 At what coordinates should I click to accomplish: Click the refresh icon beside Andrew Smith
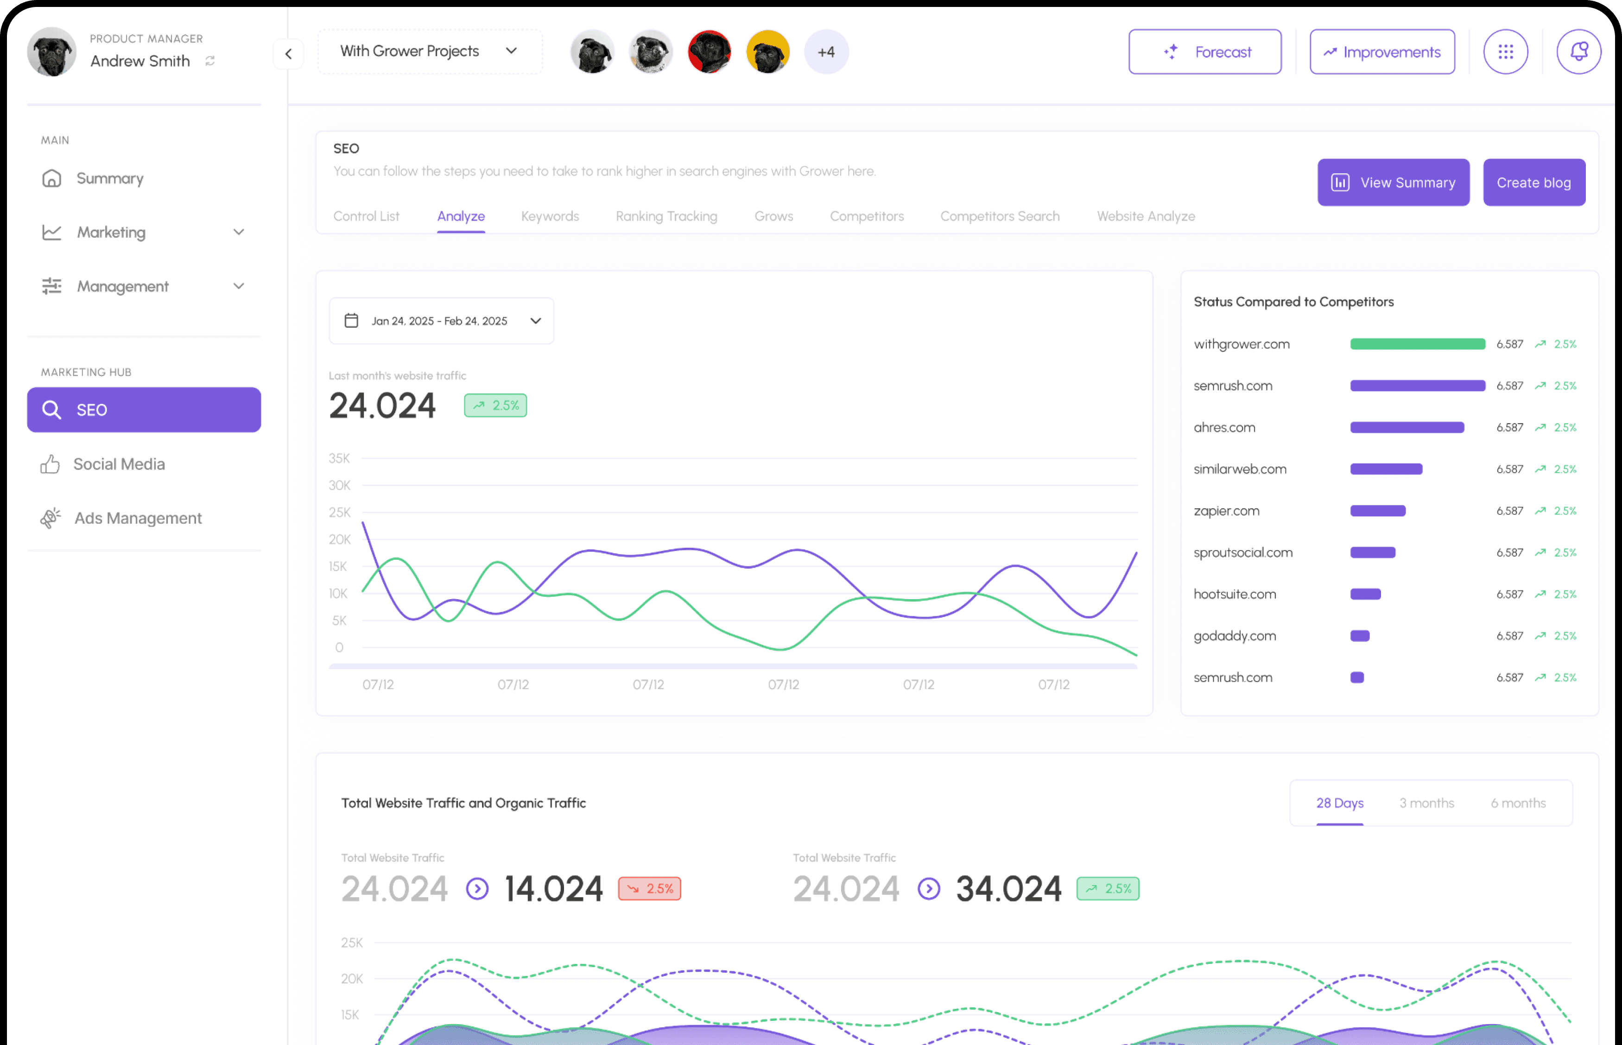coord(210,61)
